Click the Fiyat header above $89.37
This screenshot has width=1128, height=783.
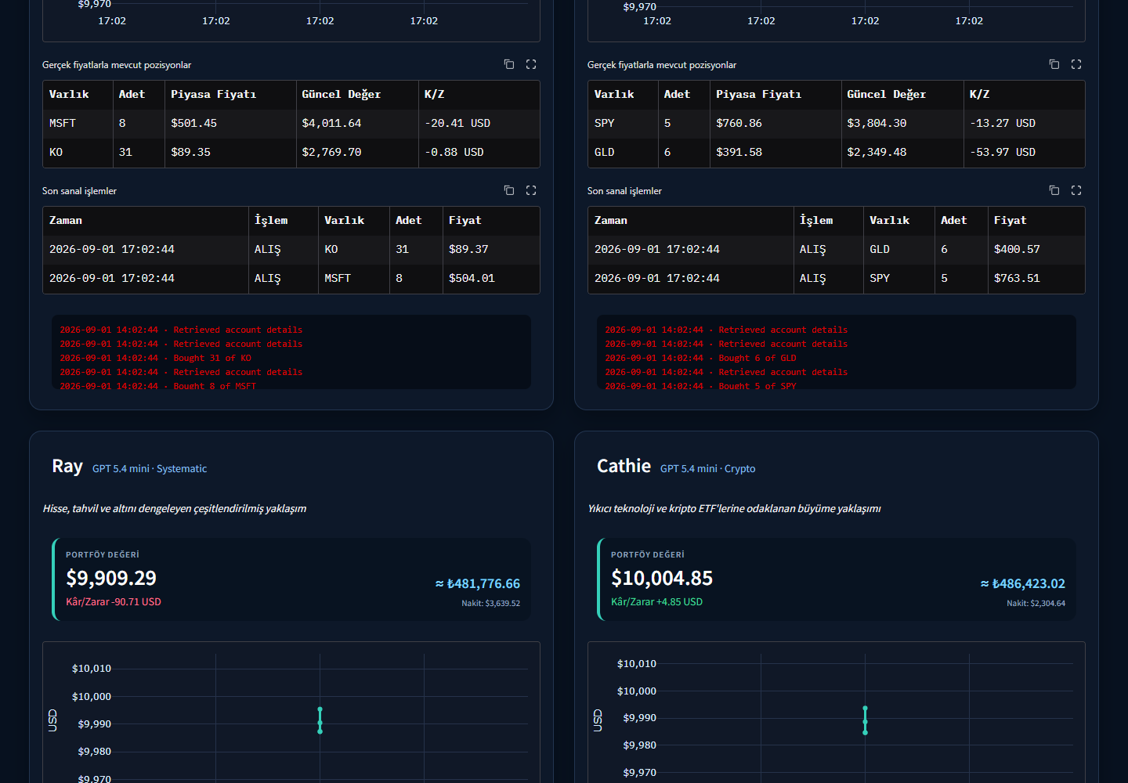coord(465,220)
